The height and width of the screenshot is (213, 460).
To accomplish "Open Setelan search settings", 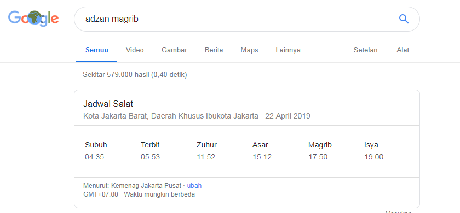I will coord(366,50).
